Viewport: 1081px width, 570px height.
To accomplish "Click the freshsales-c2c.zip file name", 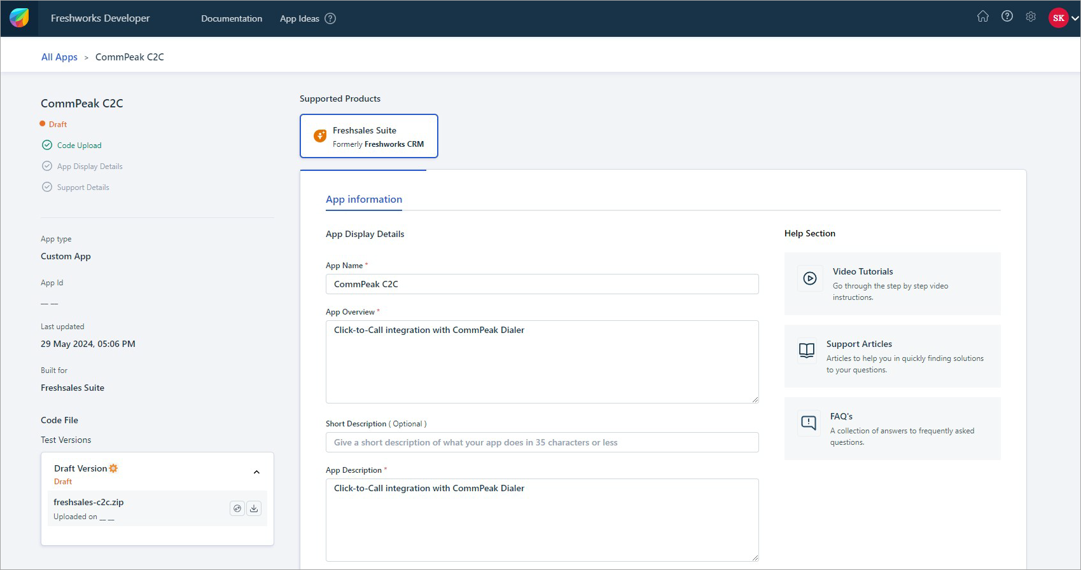I will point(88,502).
